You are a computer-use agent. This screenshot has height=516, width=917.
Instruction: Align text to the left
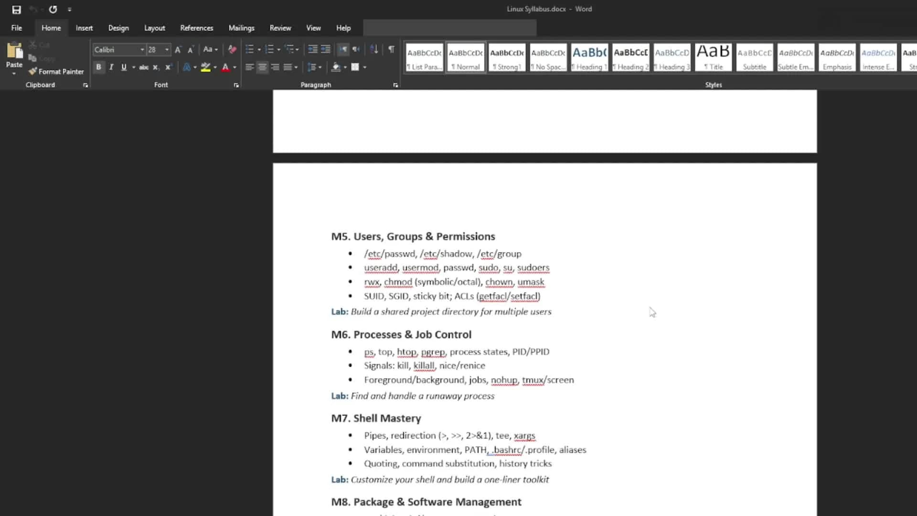(249, 67)
